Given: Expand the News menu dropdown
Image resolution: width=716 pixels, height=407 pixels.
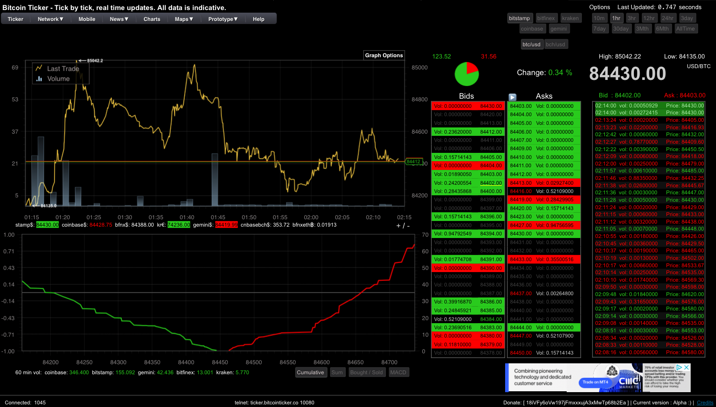Looking at the screenshot, I should tap(119, 19).
